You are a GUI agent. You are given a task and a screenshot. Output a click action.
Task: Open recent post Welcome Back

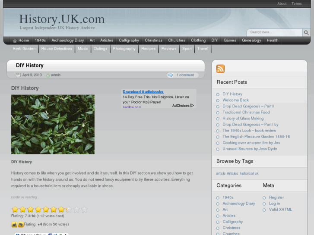[x=235, y=100]
